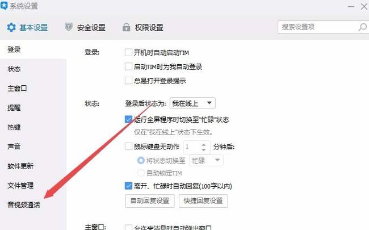Click the TIM star logo in title bar
Viewport: 369px width, 230px height.
[4, 6]
